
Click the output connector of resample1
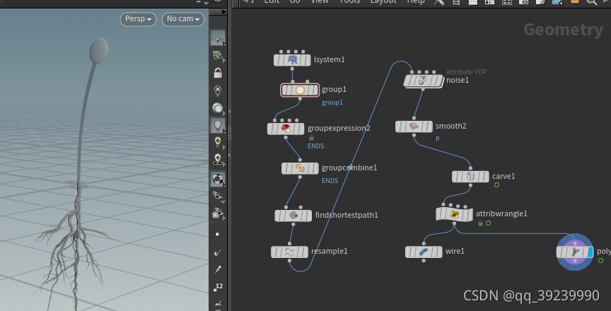(289, 260)
